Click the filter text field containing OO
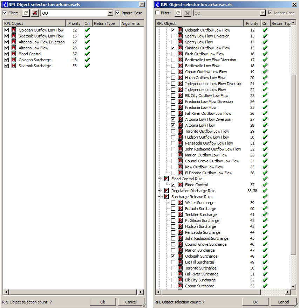 [x=74, y=13]
